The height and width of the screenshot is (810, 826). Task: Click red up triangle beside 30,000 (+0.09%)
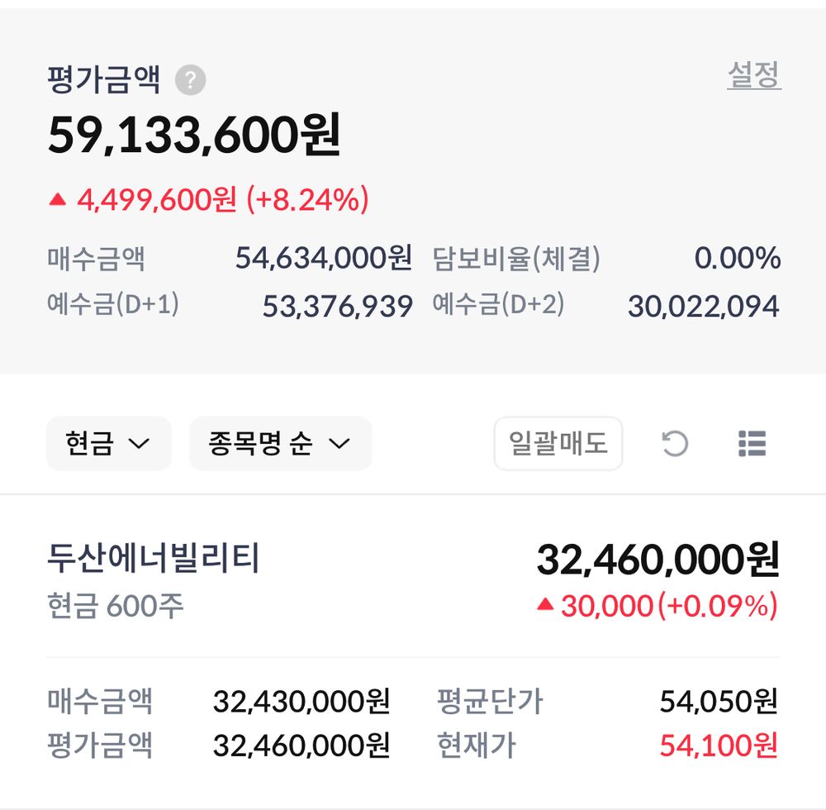544,606
